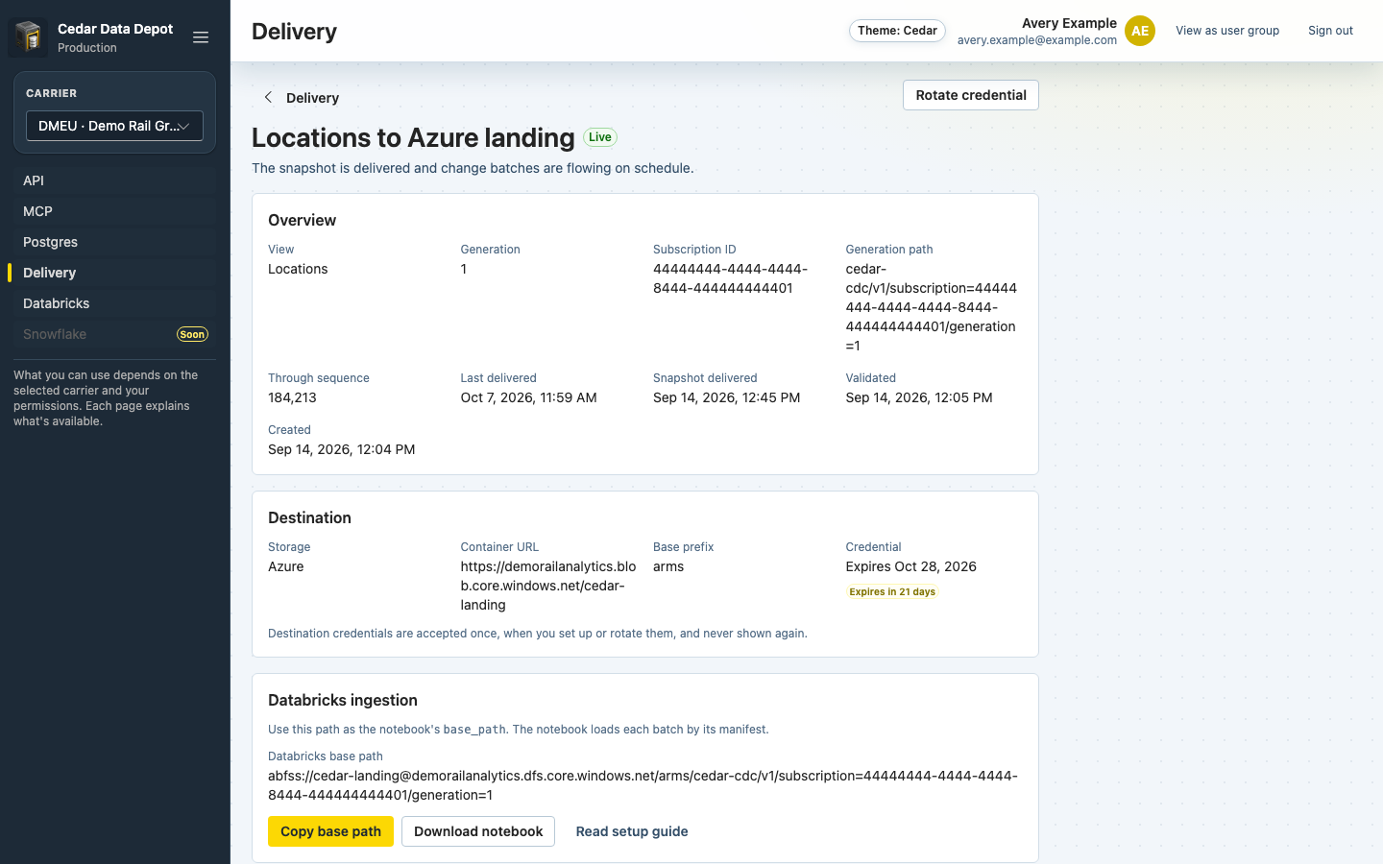Sign out of the account
Screen dimensions: 1383x864
click(1330, 31)
